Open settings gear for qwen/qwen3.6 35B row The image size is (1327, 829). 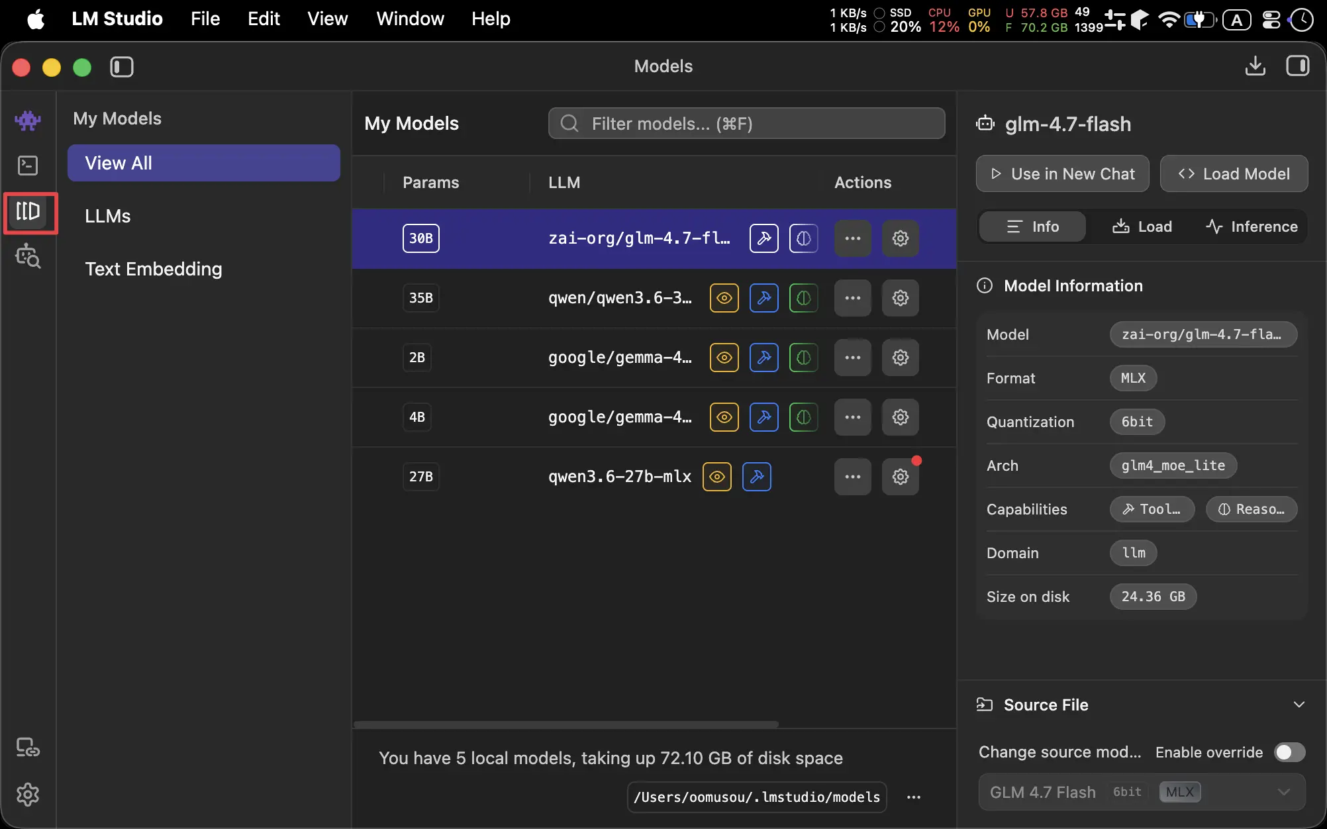[x=901, y=298]
